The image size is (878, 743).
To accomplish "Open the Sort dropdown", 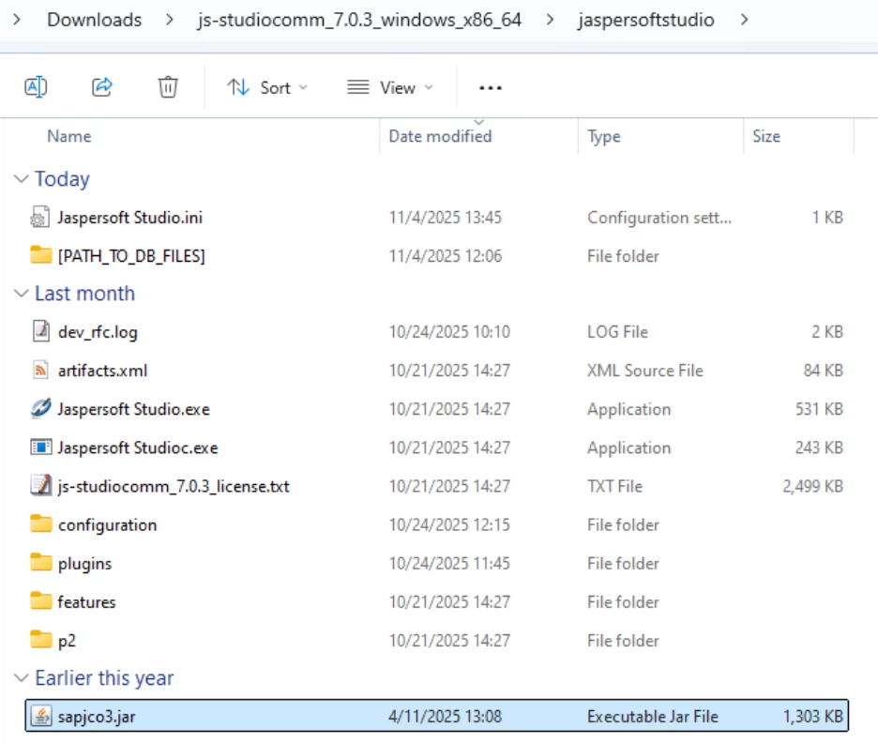I will click(x=267, y=88).
